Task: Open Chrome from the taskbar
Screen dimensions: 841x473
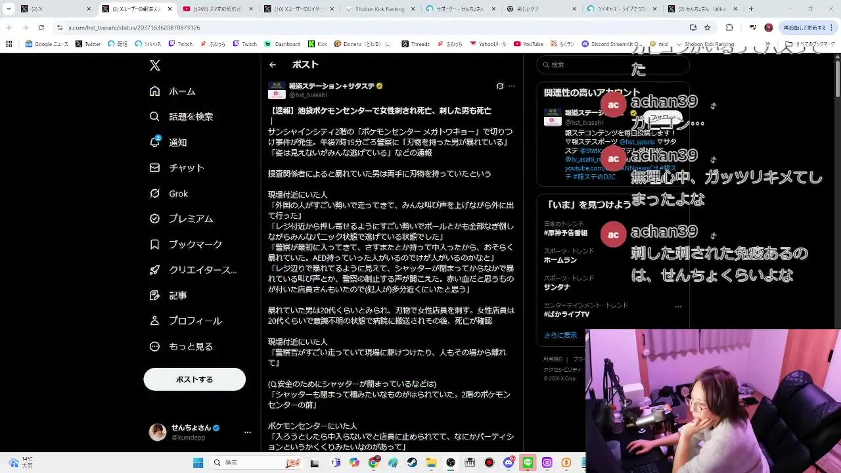Action: (374, 462)
